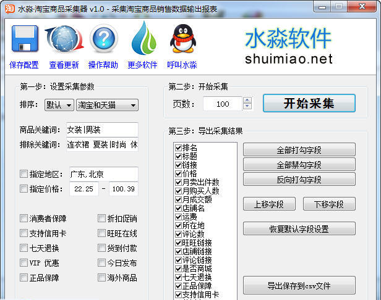Minimize the window
381x300 pixels.
322,7
